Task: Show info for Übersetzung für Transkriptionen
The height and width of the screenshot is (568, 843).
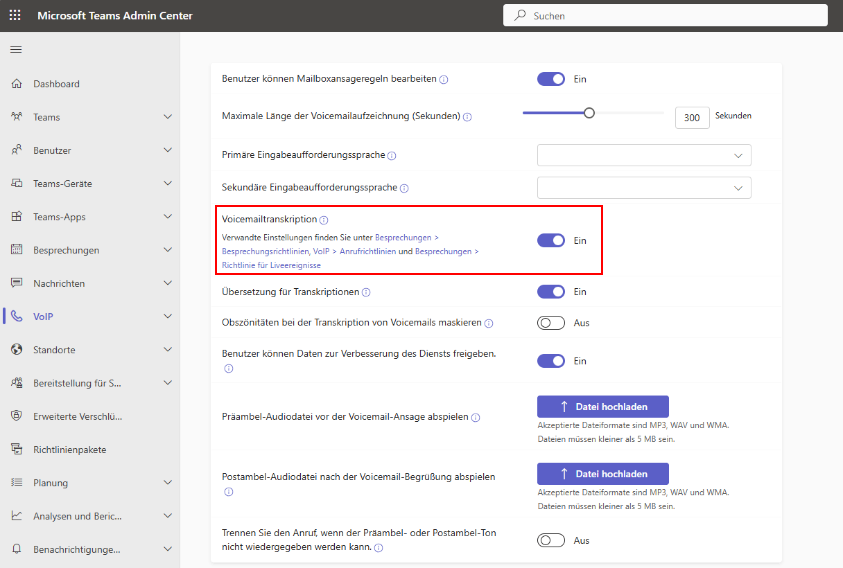Action: pos(366,292)
